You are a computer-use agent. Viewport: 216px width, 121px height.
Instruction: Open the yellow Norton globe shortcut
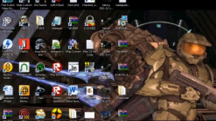[x=7, y=67]
